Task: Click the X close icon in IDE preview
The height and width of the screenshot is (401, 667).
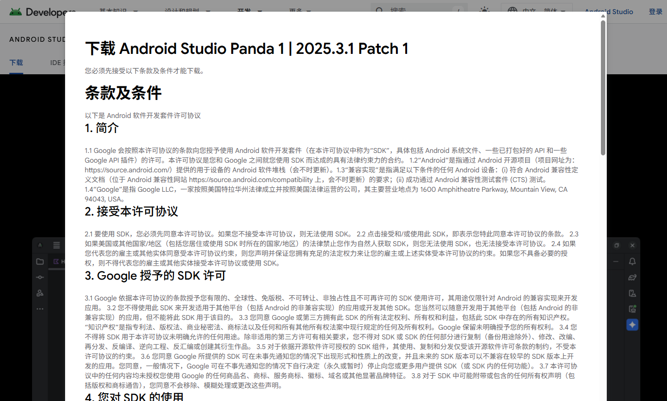Action: (632, 245)
